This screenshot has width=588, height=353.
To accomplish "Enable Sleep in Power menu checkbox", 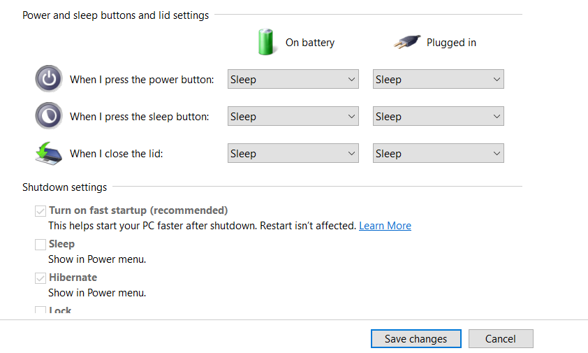I will point(41,244).
